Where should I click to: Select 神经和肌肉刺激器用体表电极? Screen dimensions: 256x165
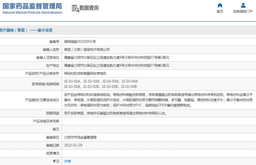point(85,74)
